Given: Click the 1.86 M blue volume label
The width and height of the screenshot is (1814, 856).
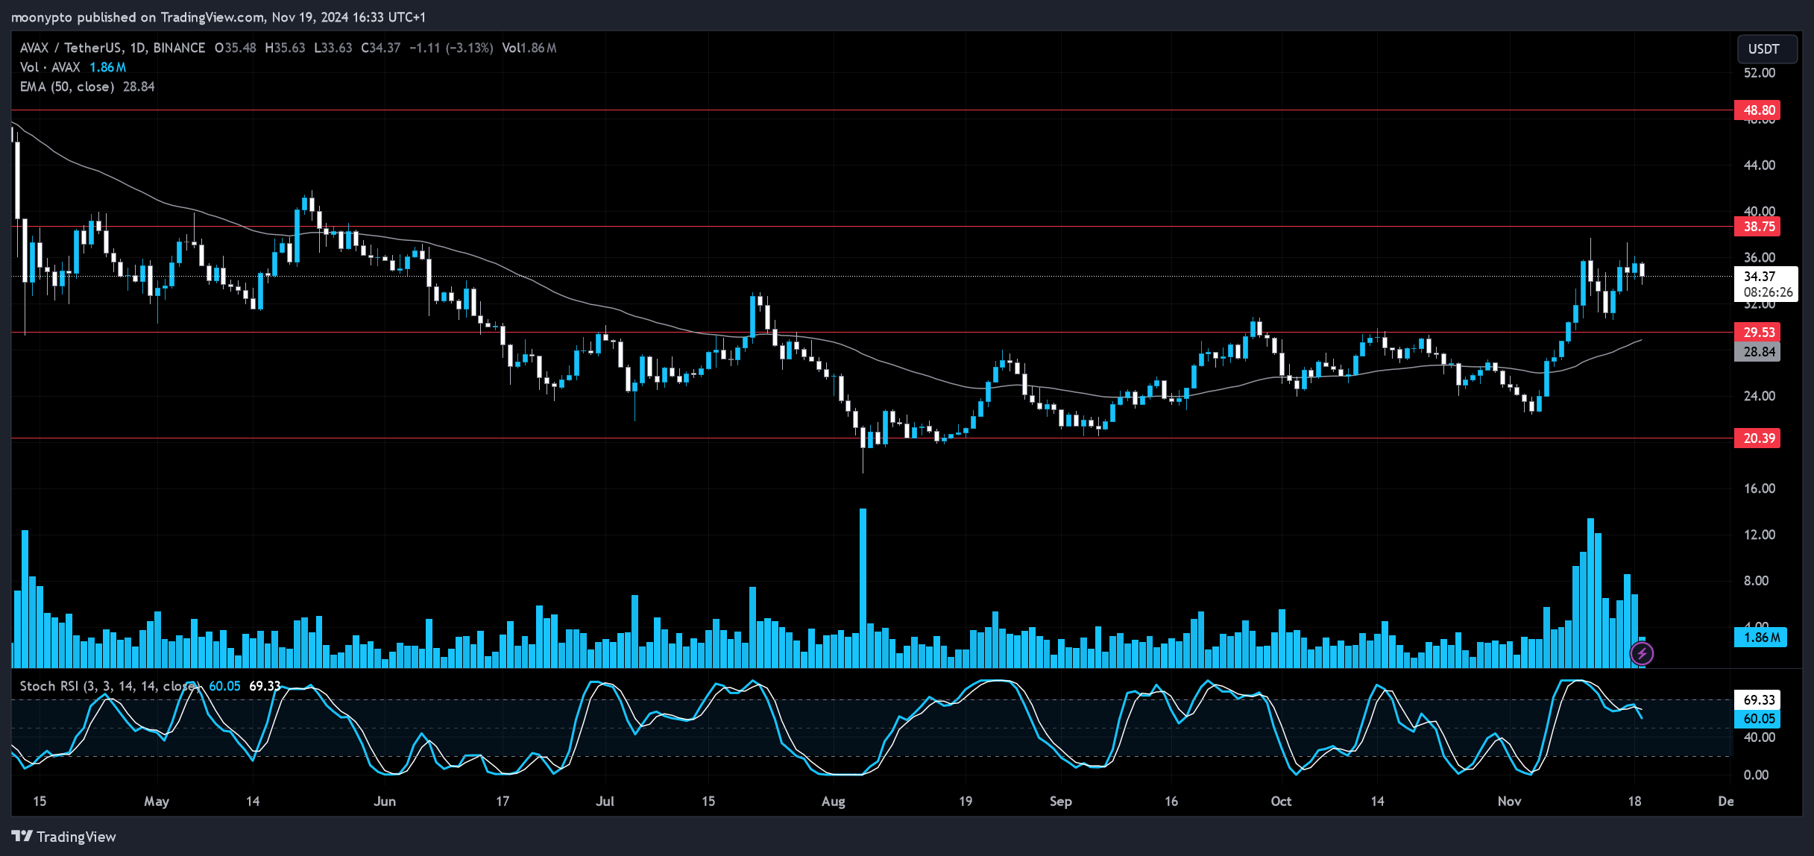Looking at the screenshot, I should 1760,638.
